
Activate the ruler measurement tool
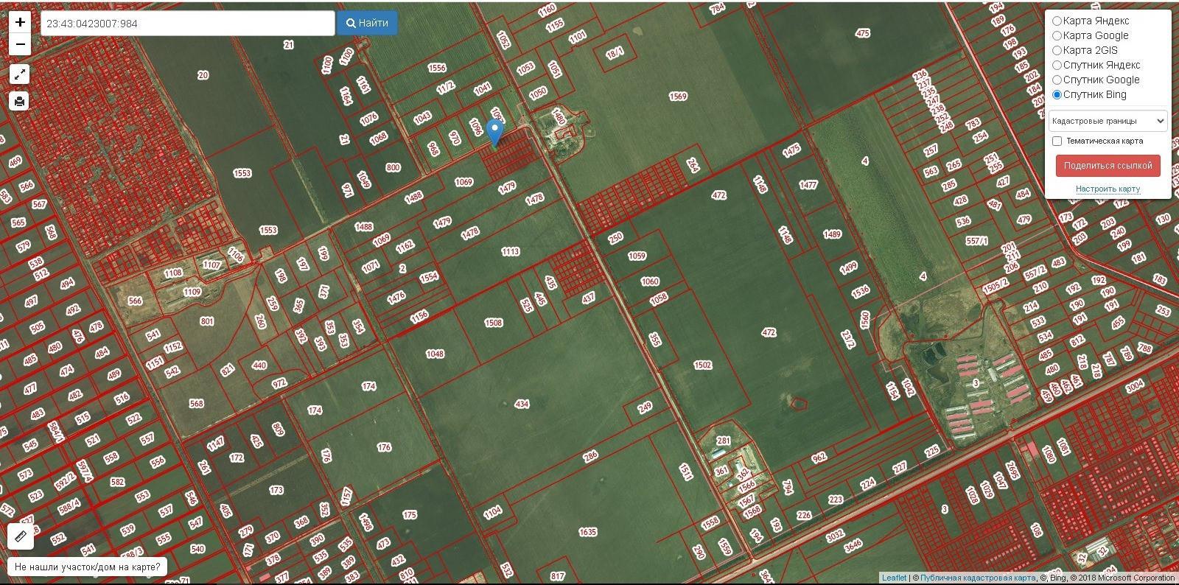click(x=21, y=536)
